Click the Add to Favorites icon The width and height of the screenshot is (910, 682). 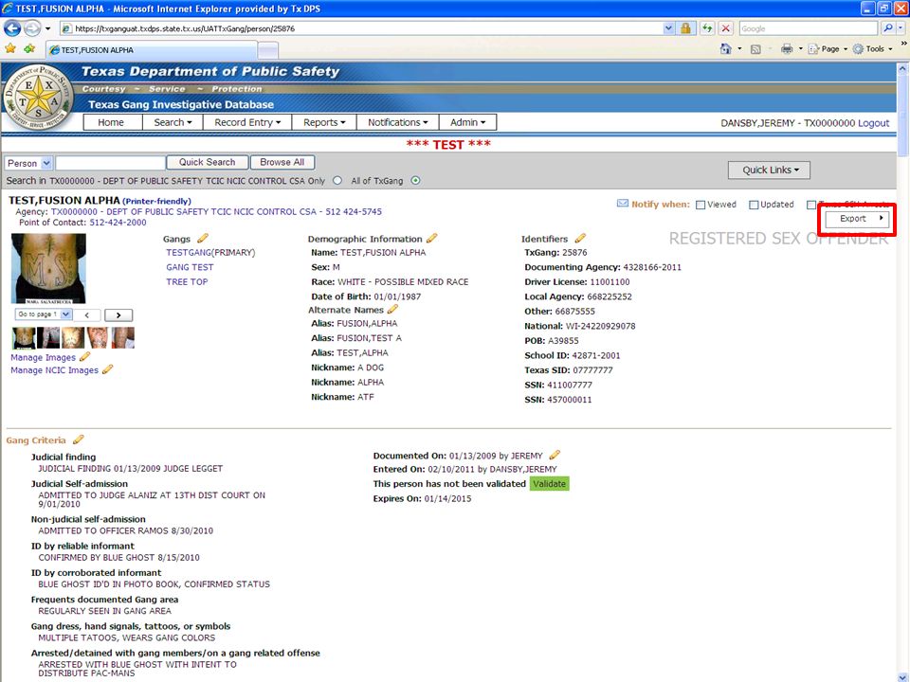pos(29,48)
